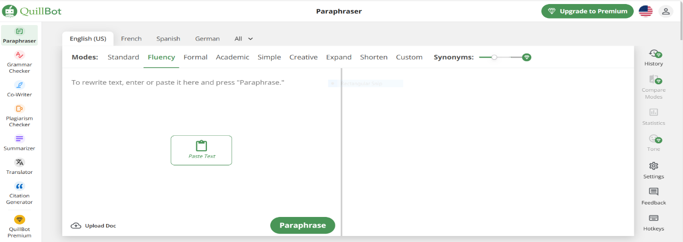Click the Paste Text box
The height and width of the screenshot is (242, 683).
201,150
